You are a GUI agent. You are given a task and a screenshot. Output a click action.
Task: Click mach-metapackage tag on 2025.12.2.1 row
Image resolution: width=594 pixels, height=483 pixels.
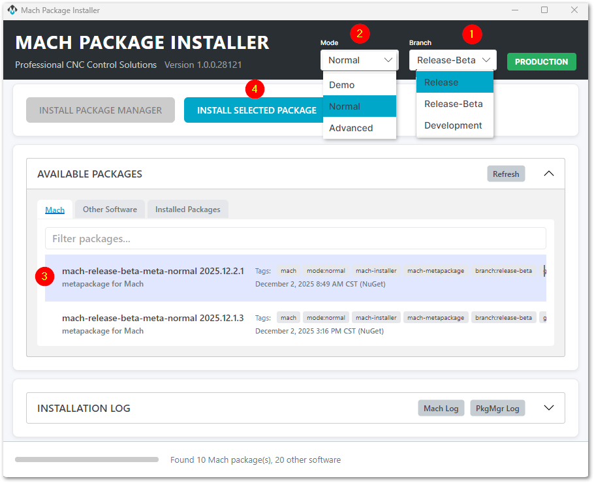435,271
